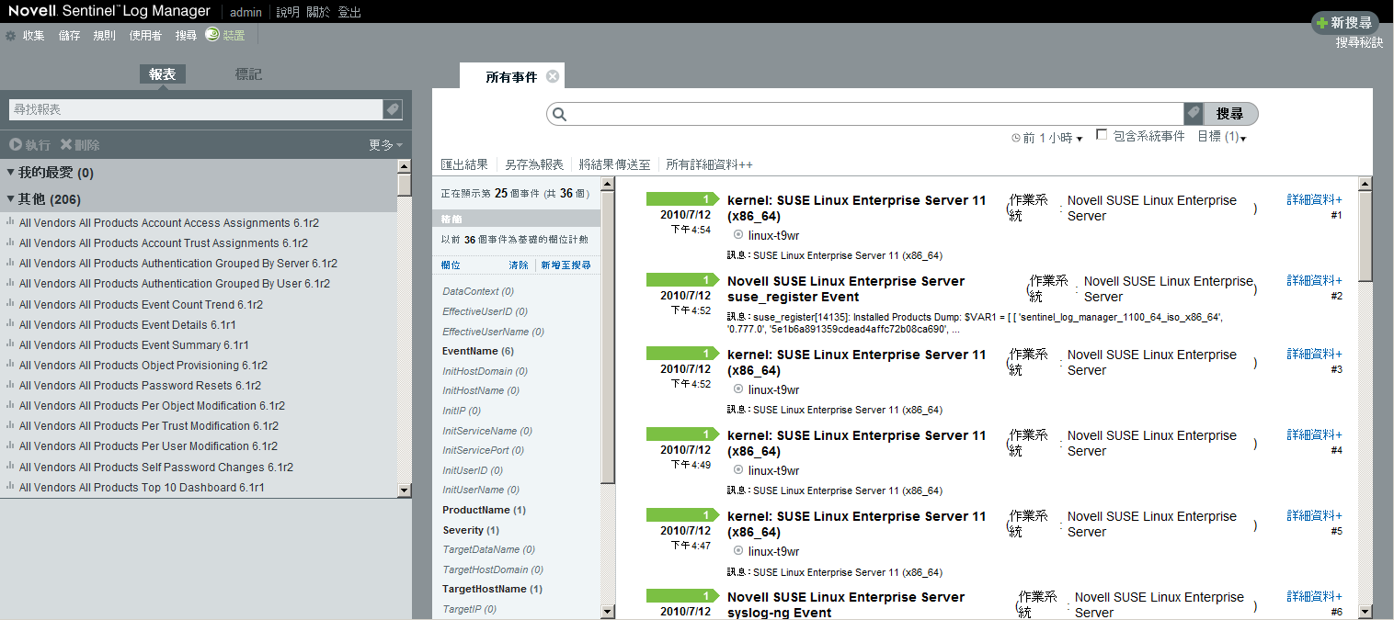The width and height of the screenshot is (1394, 620).
Task: Click host icon beside linux-t9wr in event #3
Action: pyautogui.click(x=738, y=389)
